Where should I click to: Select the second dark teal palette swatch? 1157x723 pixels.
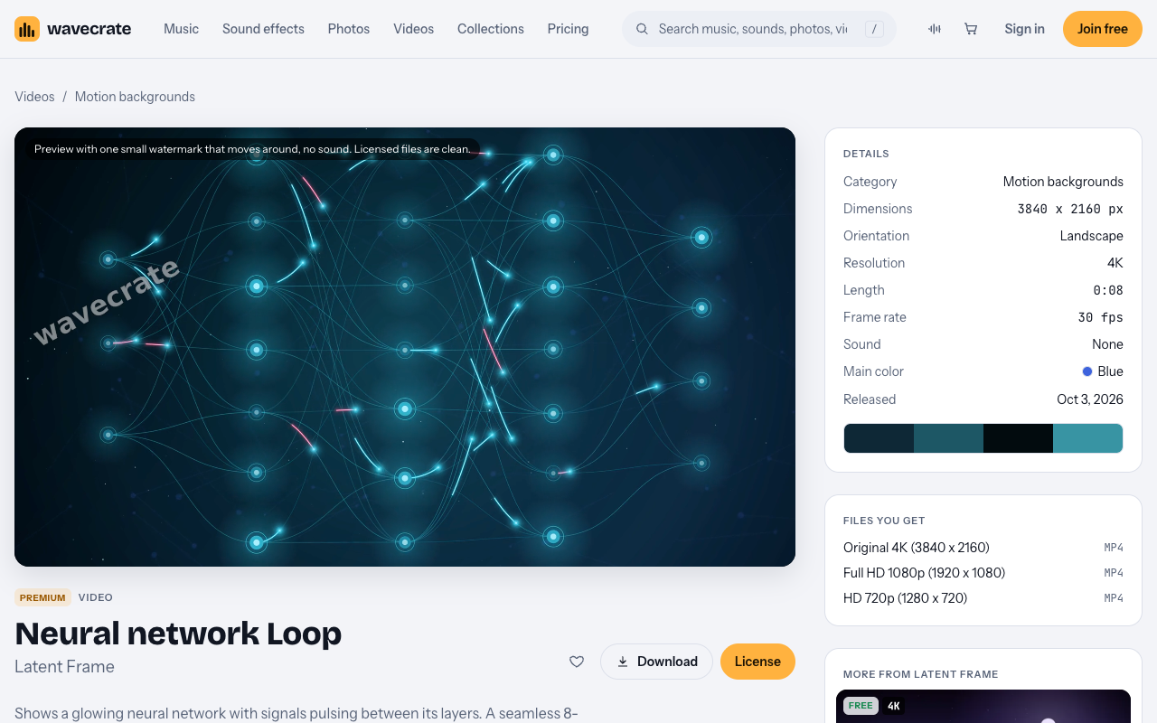948,438
